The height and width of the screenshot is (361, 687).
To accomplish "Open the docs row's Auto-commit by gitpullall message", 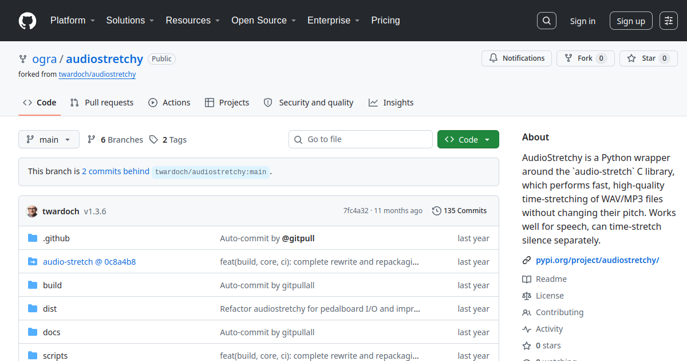I will tap(267, 332).
